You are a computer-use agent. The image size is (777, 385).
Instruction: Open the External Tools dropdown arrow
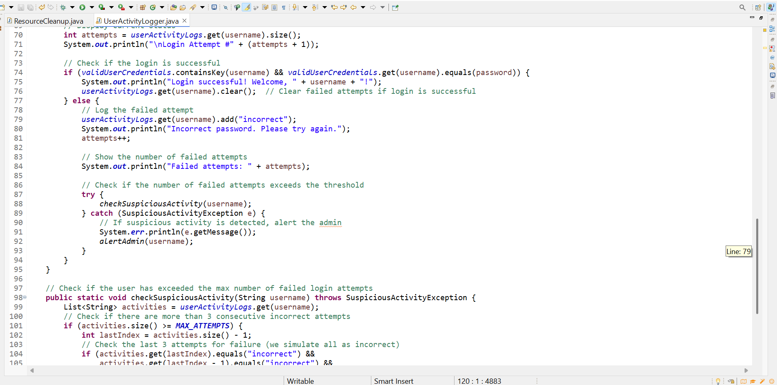(131, 7)
